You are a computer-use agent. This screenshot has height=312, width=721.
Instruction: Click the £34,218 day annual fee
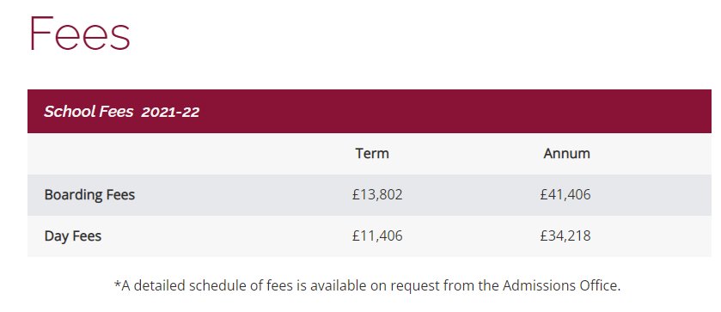pos(565,236)
